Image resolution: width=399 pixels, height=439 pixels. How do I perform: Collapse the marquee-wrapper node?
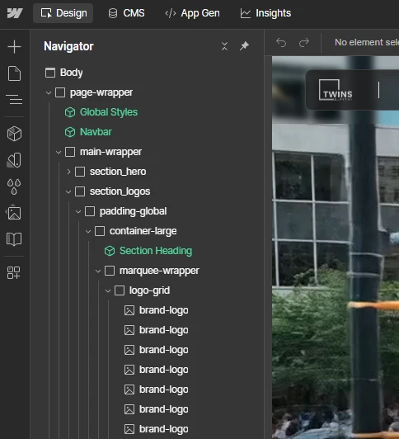(98, 271)
